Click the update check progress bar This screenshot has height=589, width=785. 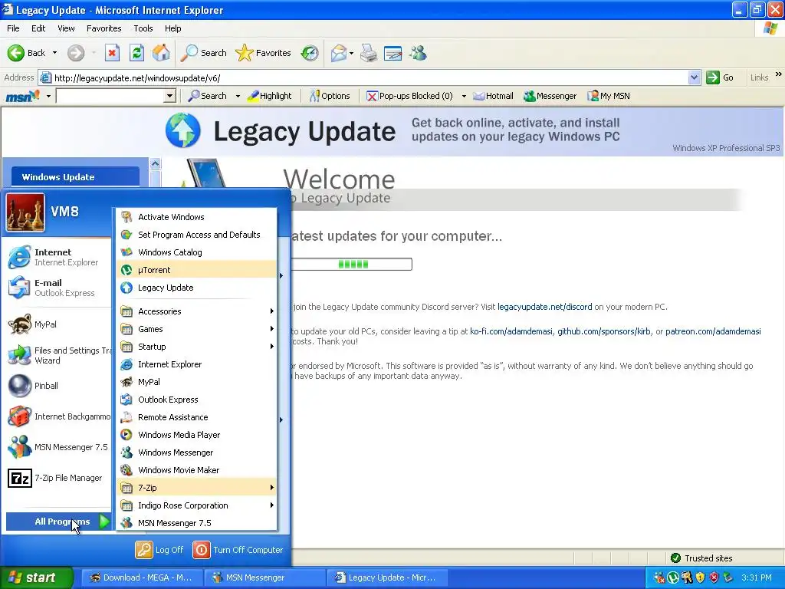coord(352,264)
